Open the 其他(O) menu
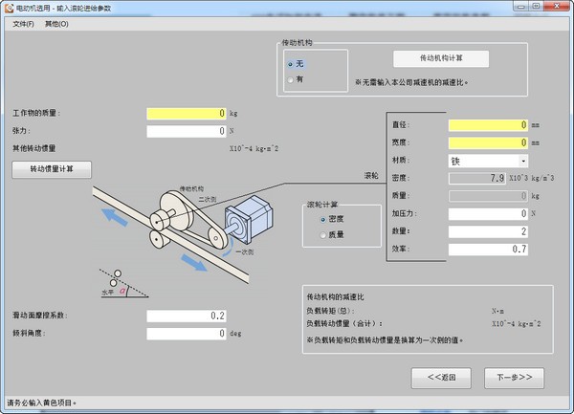The height and width of the screenshot is (414, 574). (x=56, y=24)
